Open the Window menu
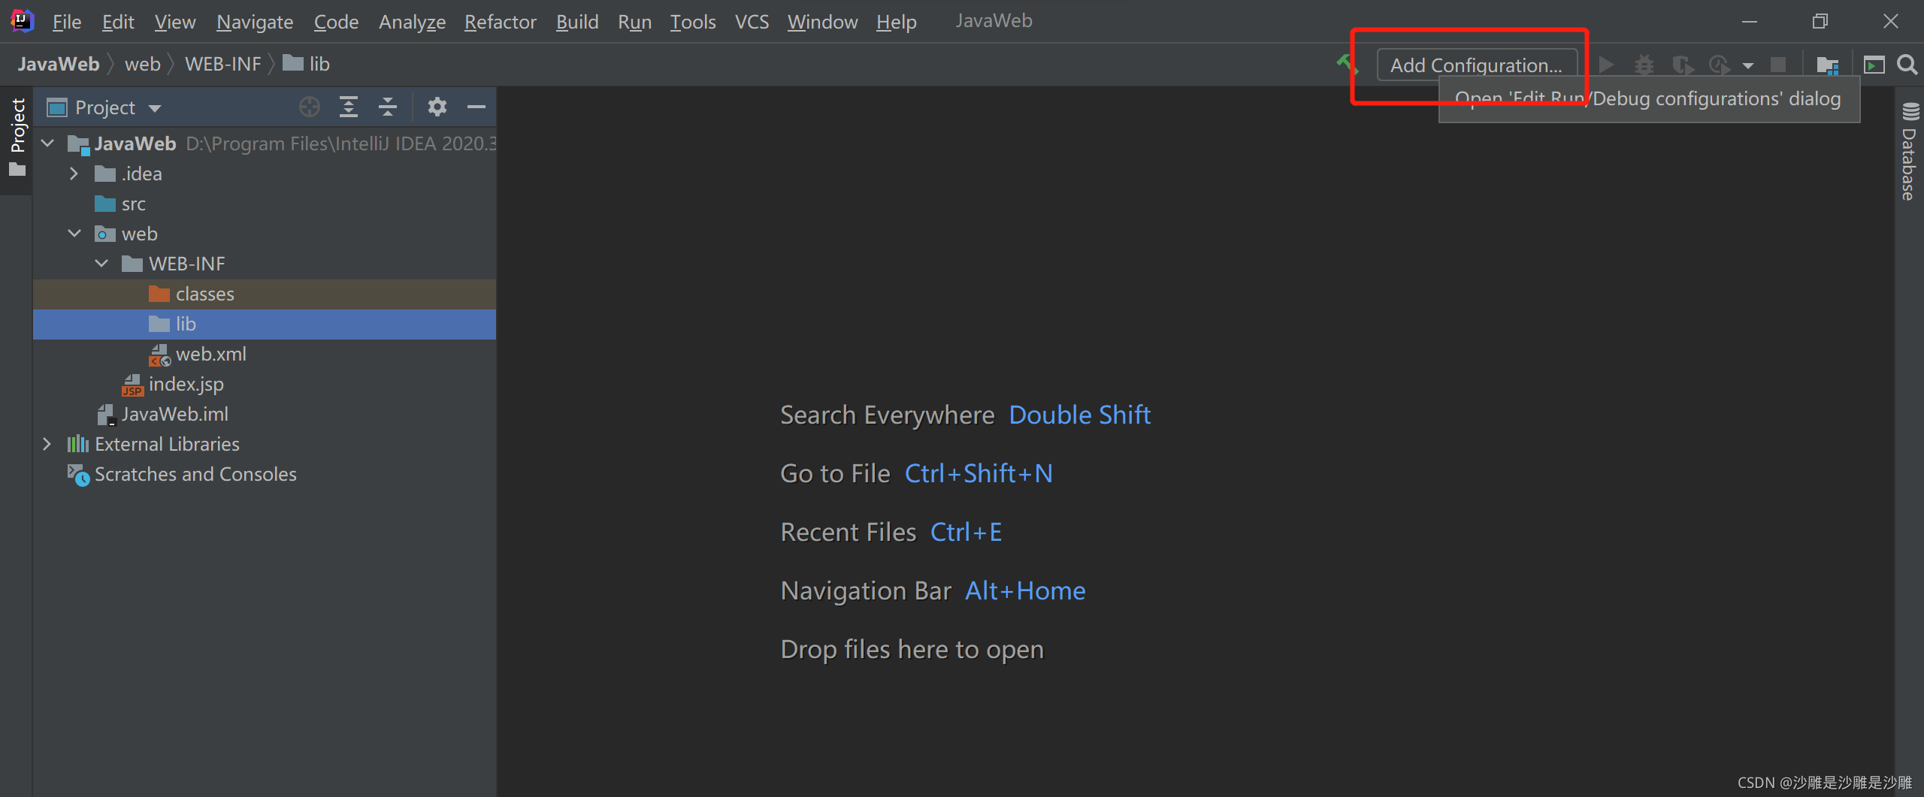Image resolution: width=1924 pixels, height=797 pixels. coord(822,22)
